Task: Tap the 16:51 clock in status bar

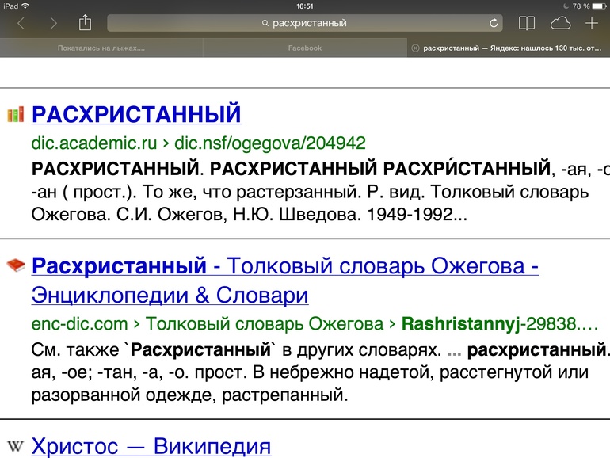Action: (305, 6)
